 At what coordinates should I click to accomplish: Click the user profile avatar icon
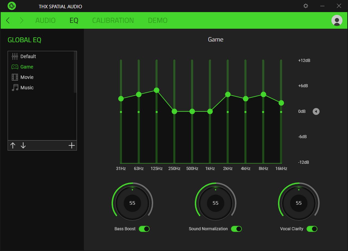337,20
